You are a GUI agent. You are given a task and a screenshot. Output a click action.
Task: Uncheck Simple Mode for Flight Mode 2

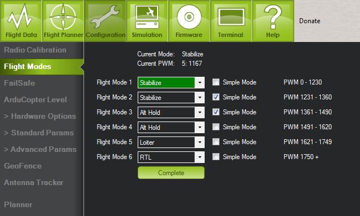tap(216, 97)
